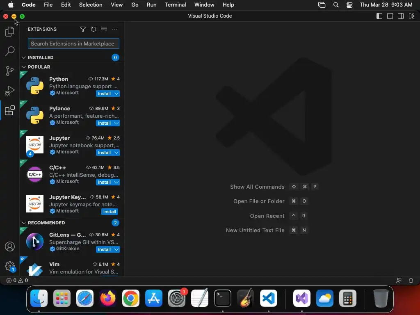Select the Extensions view icon
This screenshot has height=315, width=420.
click(x=10, y=110)
